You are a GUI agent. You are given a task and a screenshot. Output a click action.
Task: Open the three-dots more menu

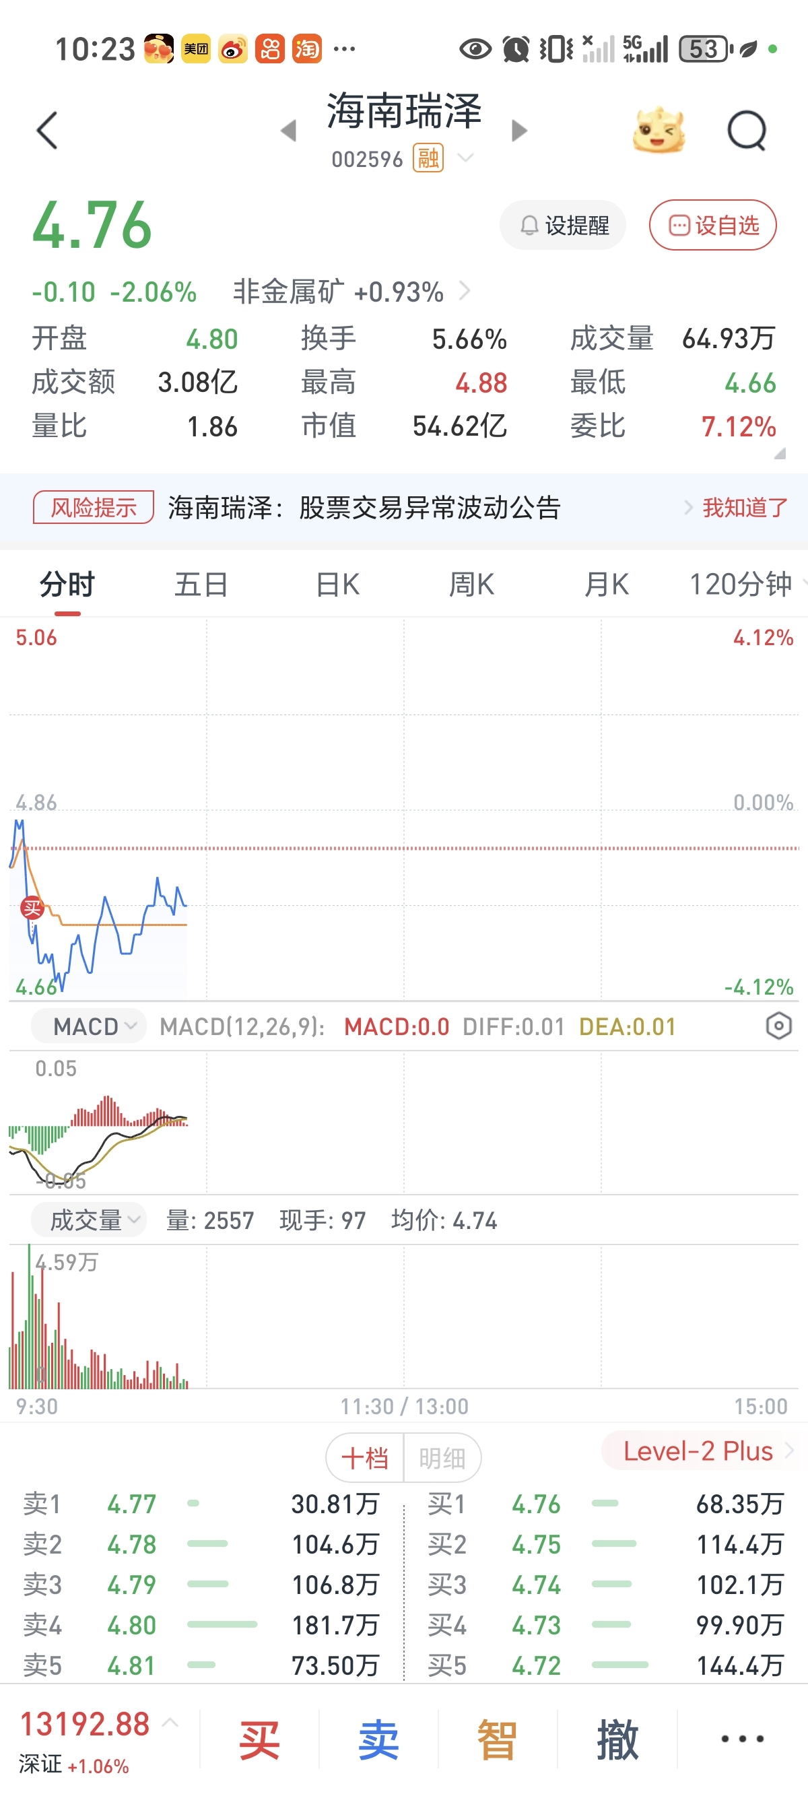[742, 1738]
